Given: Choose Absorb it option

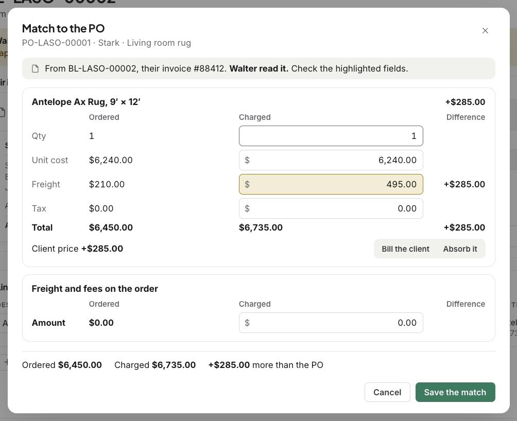Looking at the screenshot, I should tap(460, 249).
